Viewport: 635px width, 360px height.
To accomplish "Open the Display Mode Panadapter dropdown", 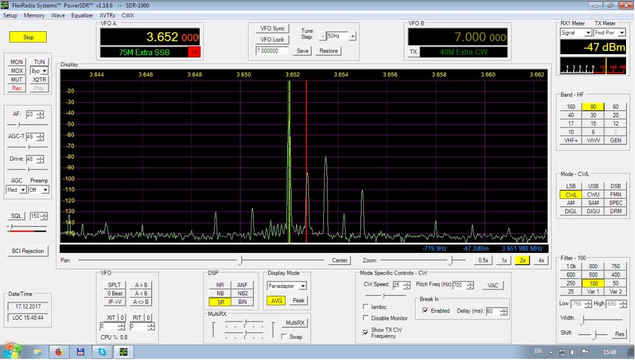I will coord(287,286).
